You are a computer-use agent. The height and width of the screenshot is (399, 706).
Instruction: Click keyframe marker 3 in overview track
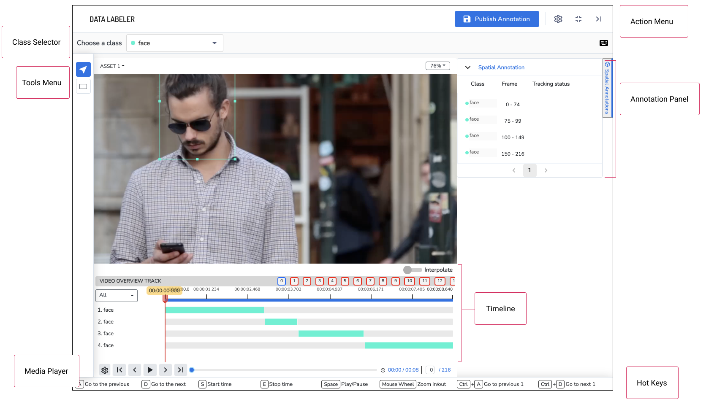(x=320, y=281)
